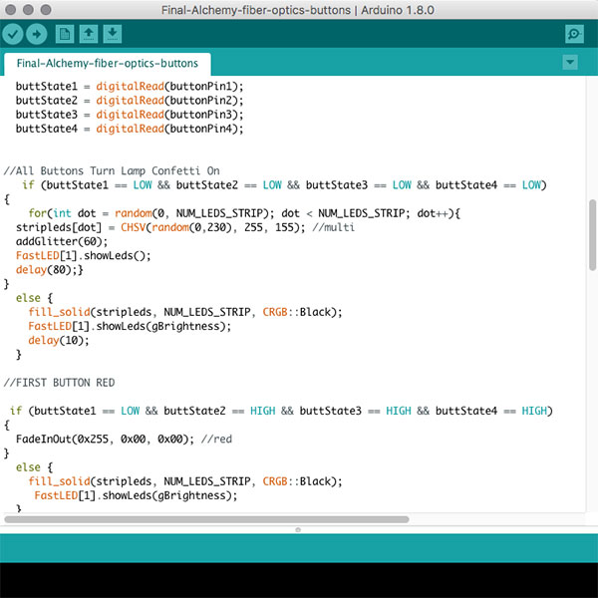Click the comment "//All Buttons Turn Lamp Confetti On"
Image resolution: width=598 pixels, height=598 pixels.
[112, 170]
